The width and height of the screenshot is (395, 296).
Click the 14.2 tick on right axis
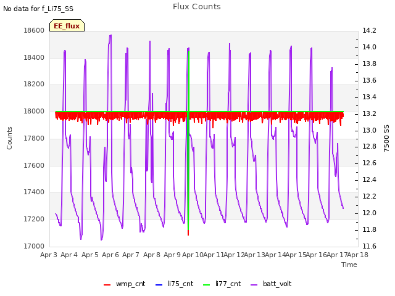pos(369,30)
